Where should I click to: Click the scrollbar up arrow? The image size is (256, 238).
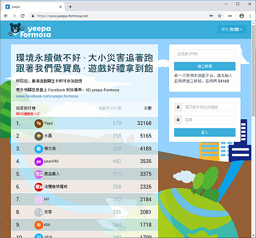[x=253, y=23]
